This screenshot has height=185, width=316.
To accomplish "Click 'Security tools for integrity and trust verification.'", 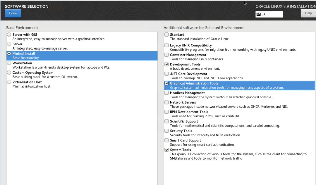I will coord(205,135).
